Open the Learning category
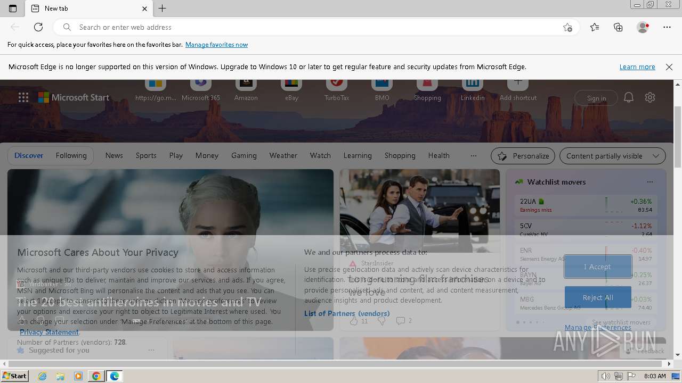 (x=358, y=155)
